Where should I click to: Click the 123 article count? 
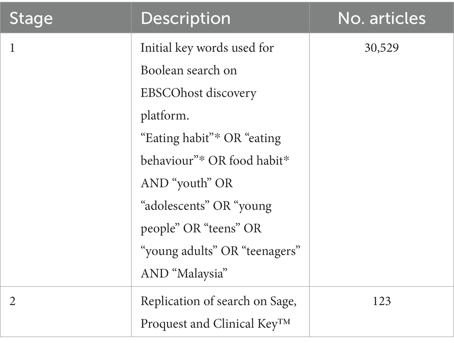click(382, 301)
